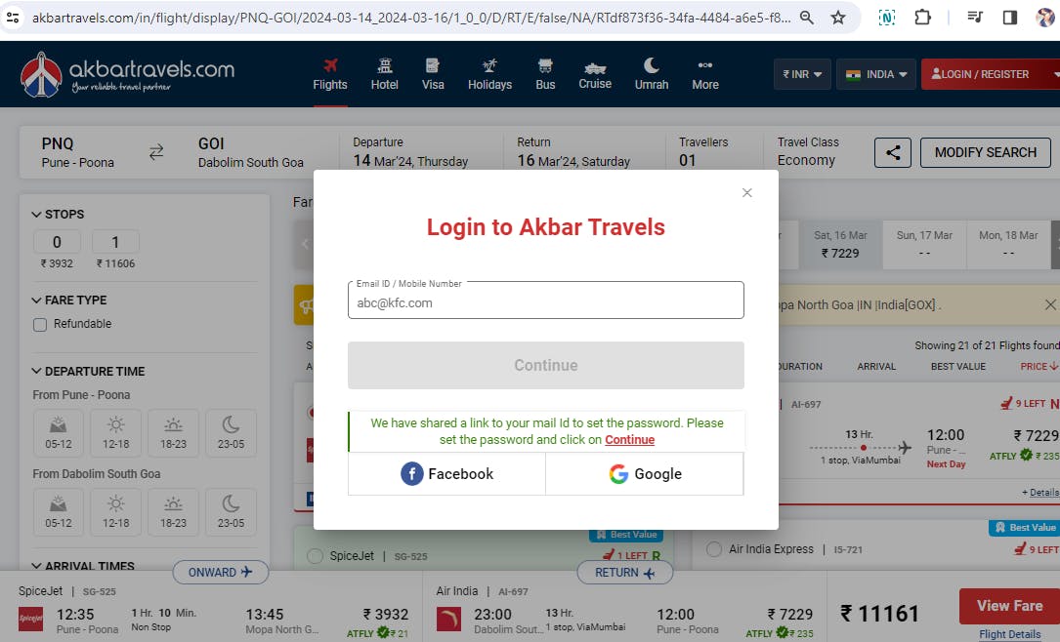Screen dimensions: 1060x642
Task: Select the 18-23 evening slot from Pune
Action: 173,433
